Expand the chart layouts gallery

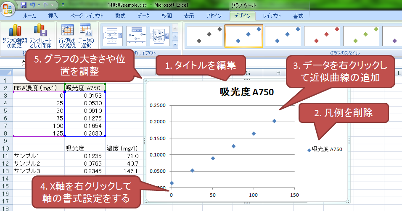(x=175, y=44)
